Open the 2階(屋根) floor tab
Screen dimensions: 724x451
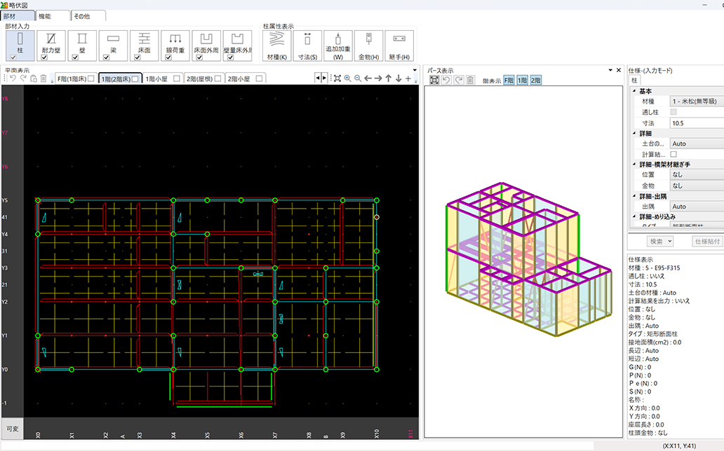[x=200, y=78]
